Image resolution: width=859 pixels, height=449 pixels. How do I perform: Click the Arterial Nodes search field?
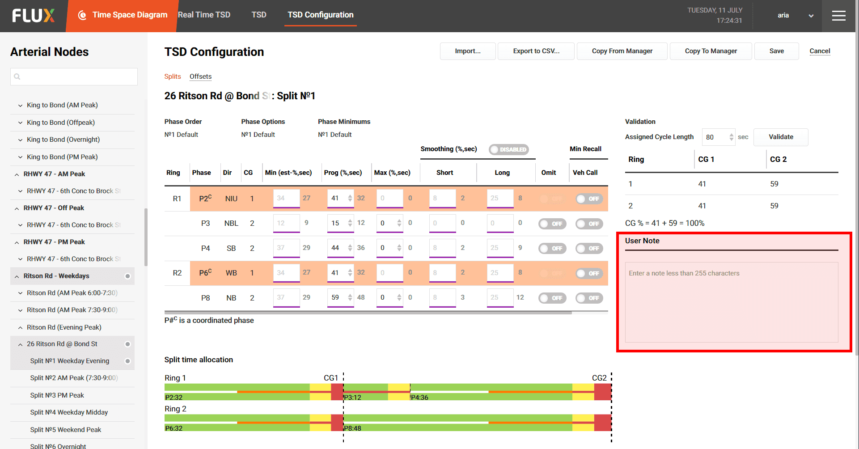click(x=74, y=76)
